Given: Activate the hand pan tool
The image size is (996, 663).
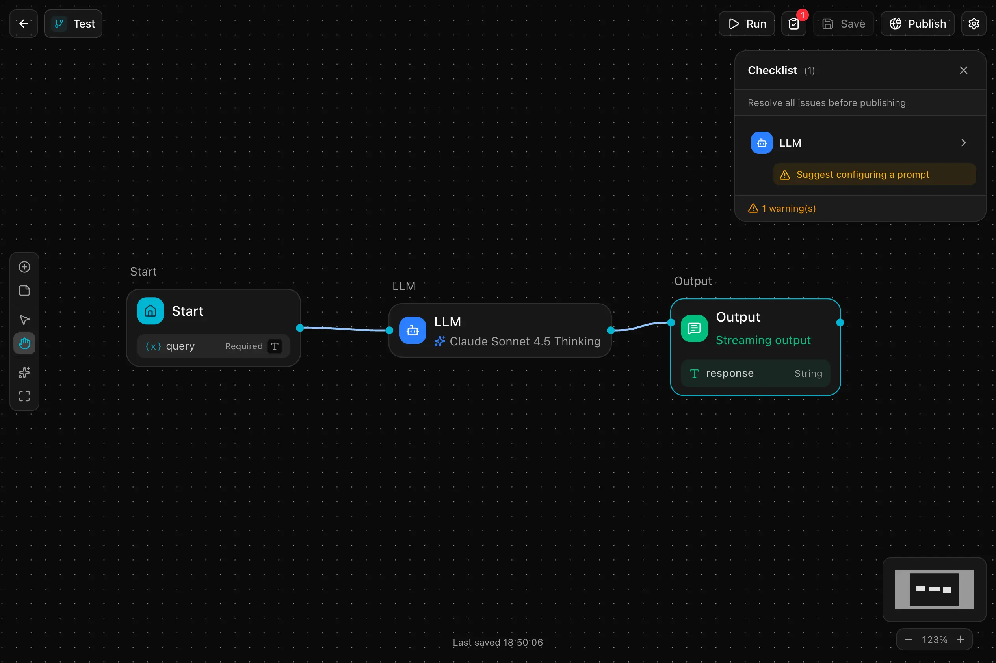Looking at the screenshot, I should (24, 343).
